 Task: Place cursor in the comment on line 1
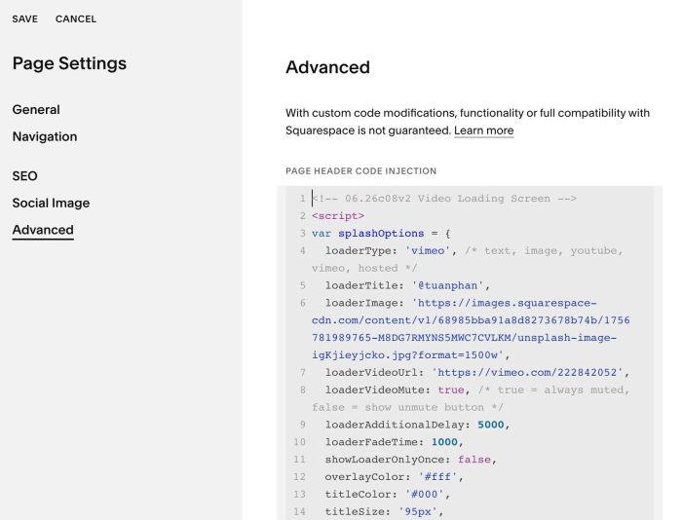[444, 199]
